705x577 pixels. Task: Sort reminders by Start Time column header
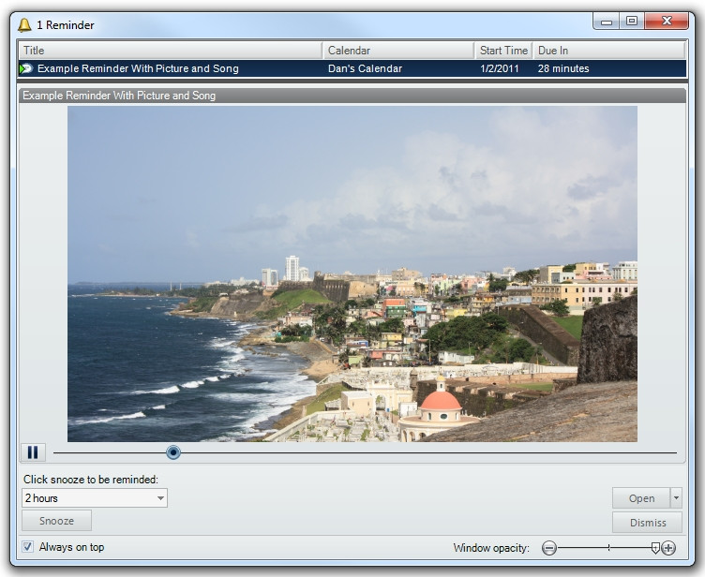coord(503,51)
